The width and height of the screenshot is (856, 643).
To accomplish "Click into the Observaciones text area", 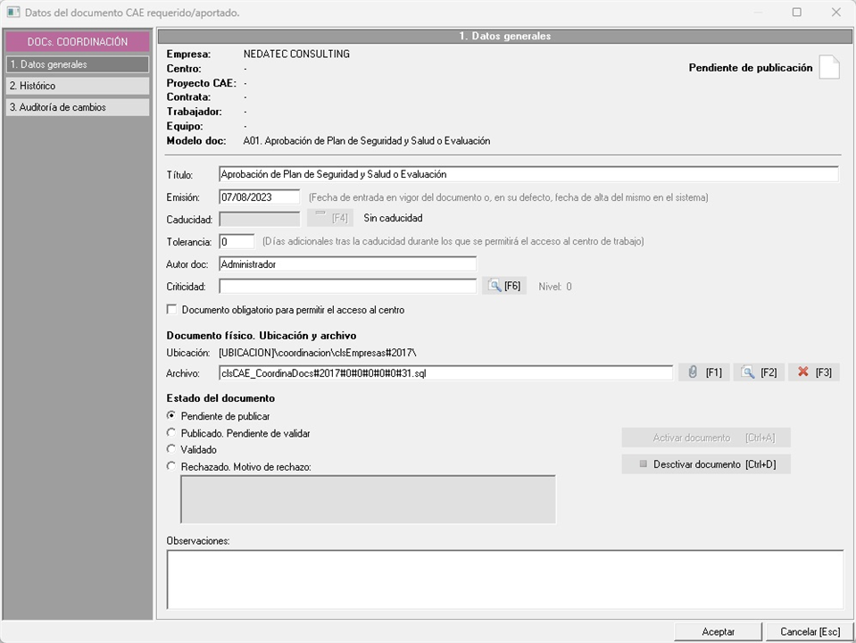I will (x=504, y=579).
